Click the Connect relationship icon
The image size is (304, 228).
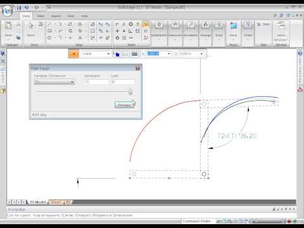(117, 24)
